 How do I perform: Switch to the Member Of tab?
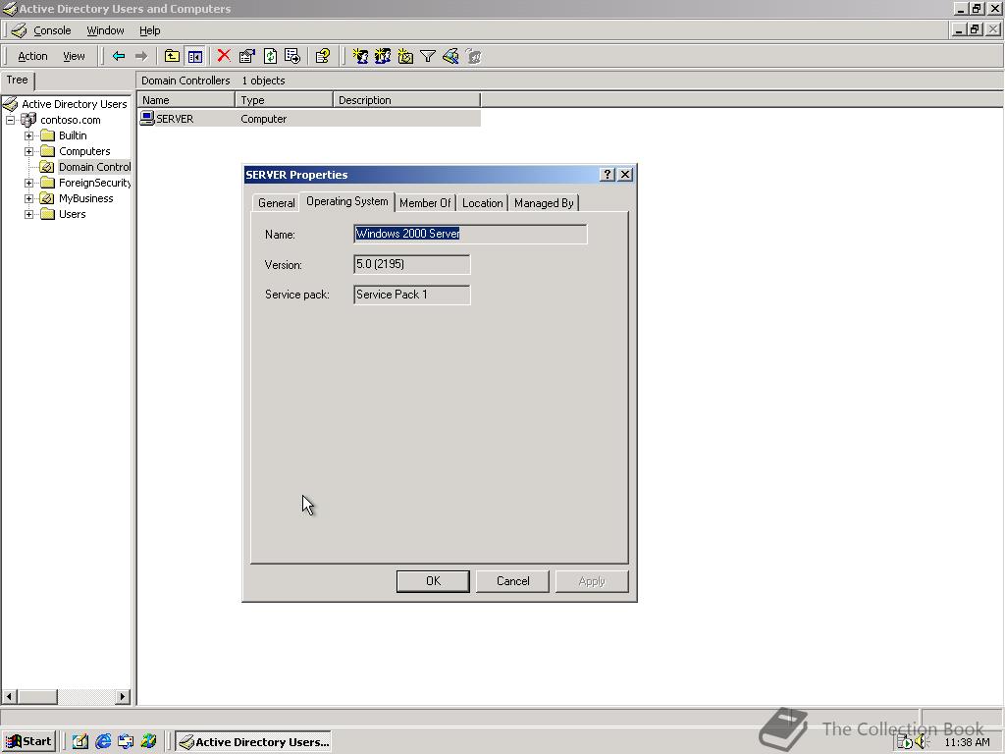[x=425, y=202]
